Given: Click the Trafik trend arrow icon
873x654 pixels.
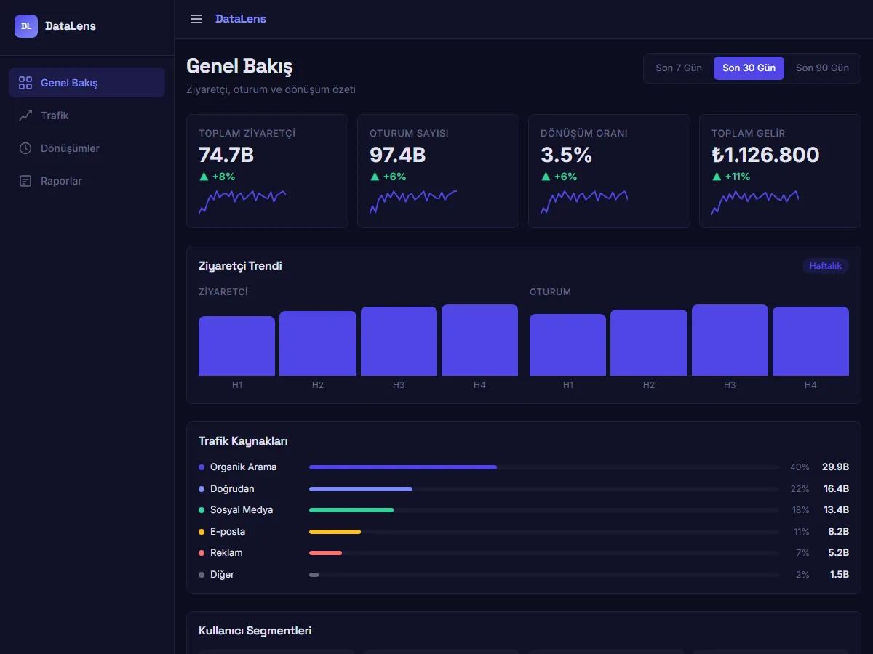Looking at the screenshot, I should [x=25, y=116].
